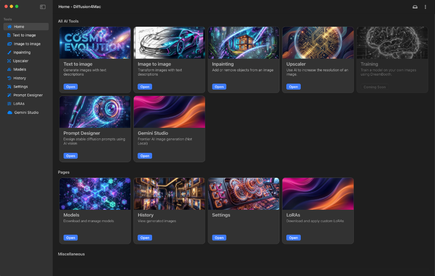The image size is (435, 276).
Task: Click the Text to image document icon
Action: tap(9, 35)
